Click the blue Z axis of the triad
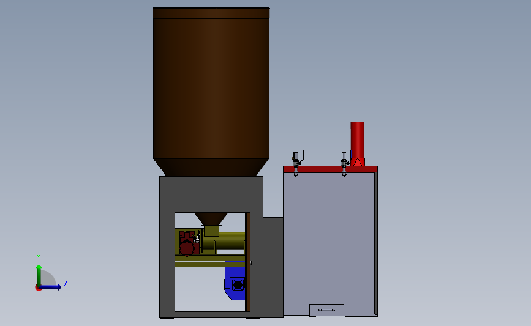Screen dimensions: 531x326 pyautogui.click(x=50, y=287)
